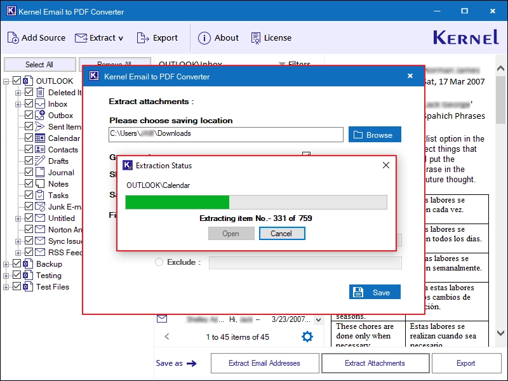This screenshot has height=381, width=508.
Task: Expand the Untitled folder node
Action: tap(18, 218)
